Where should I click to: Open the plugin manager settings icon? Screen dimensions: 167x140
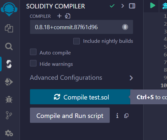pos(9,133)
